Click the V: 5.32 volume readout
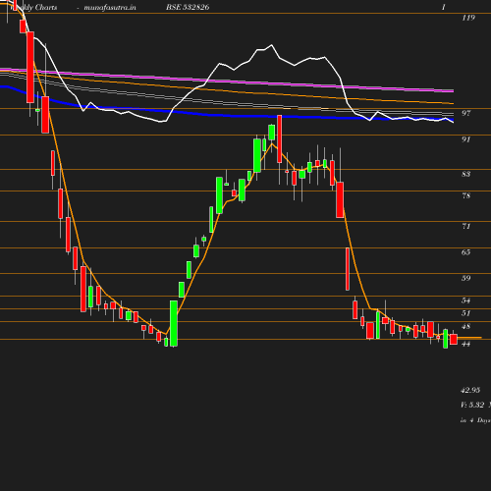The image size is (491, 491). coord(472,405)
